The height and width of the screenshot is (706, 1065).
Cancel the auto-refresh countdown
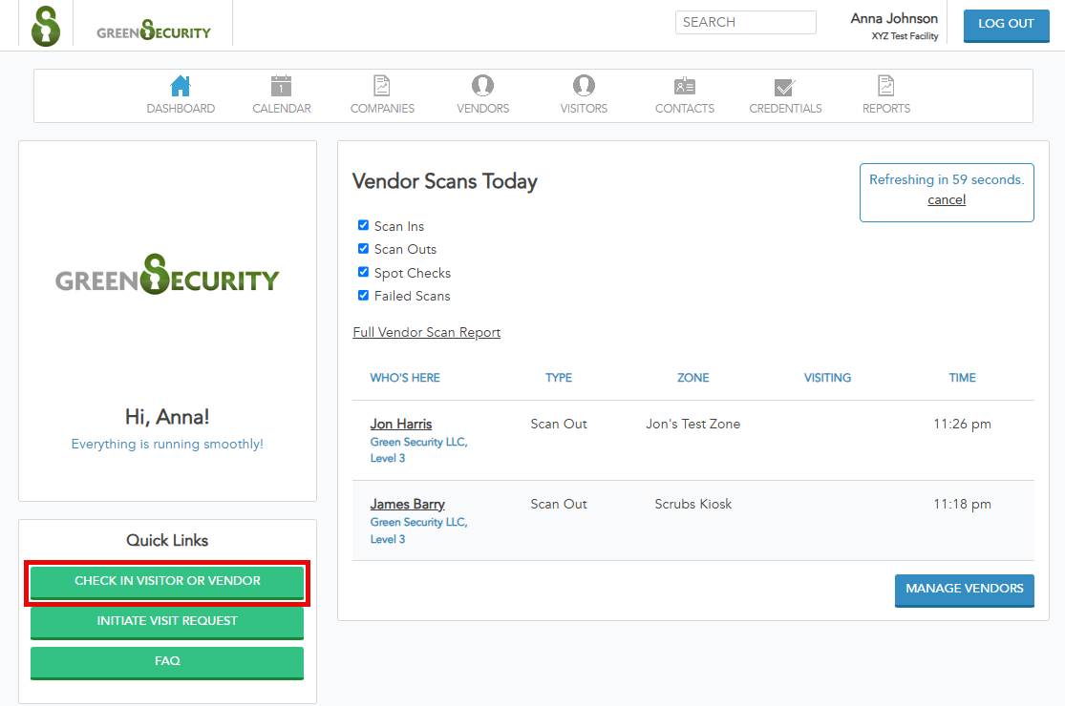946,199
